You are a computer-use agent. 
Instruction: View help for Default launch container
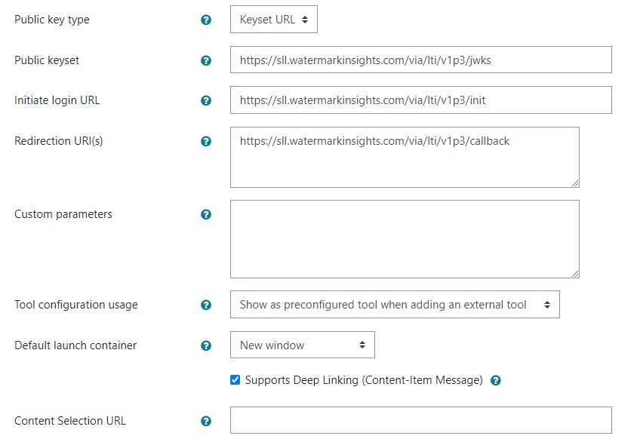(206, 345)
